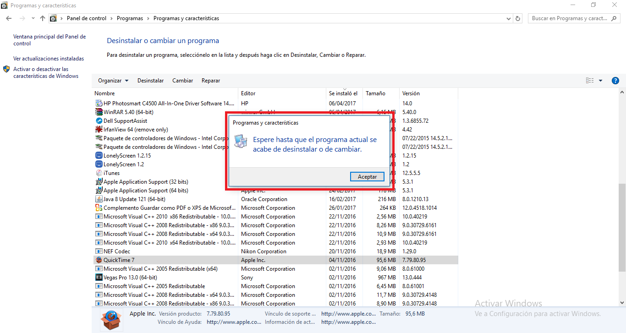The image size is (626, 333).
Task: Click Cambiar in the toolbar
Action: [182, 81]
